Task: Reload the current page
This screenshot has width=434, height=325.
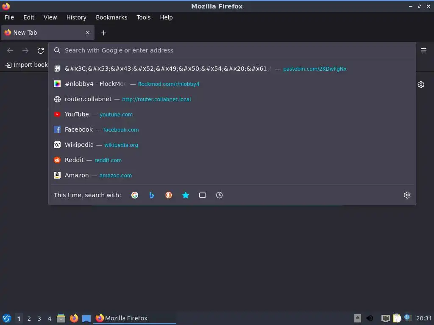Action: pyautogui.click(x=41, y=51)
